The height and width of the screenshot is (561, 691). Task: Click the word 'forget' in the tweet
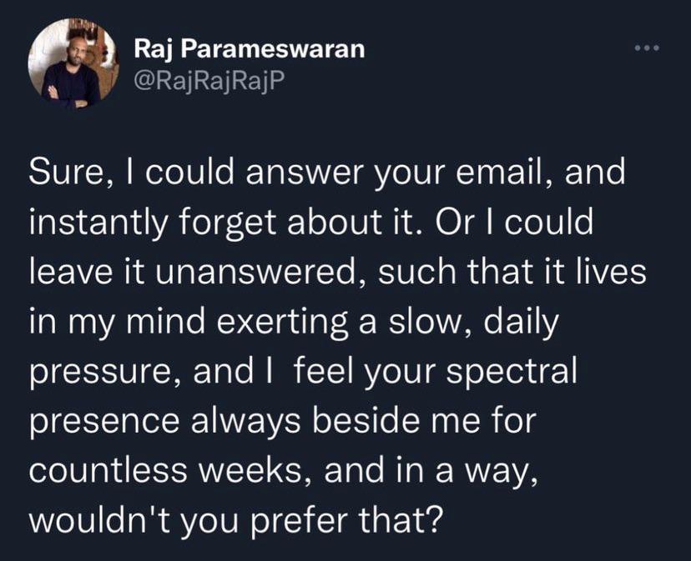tap(228, 223)
